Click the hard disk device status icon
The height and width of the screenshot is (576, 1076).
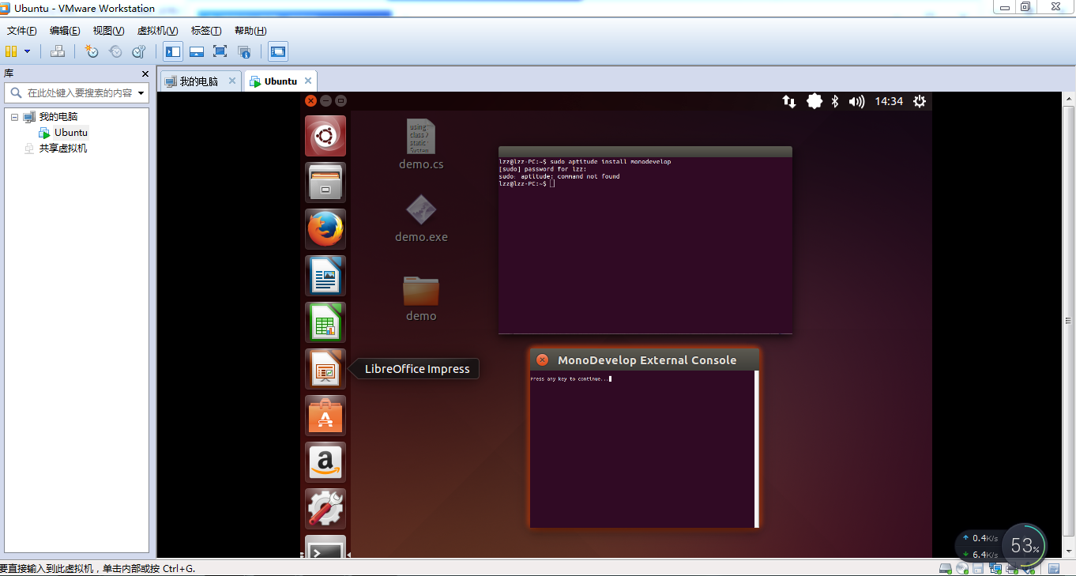(945, 569)
